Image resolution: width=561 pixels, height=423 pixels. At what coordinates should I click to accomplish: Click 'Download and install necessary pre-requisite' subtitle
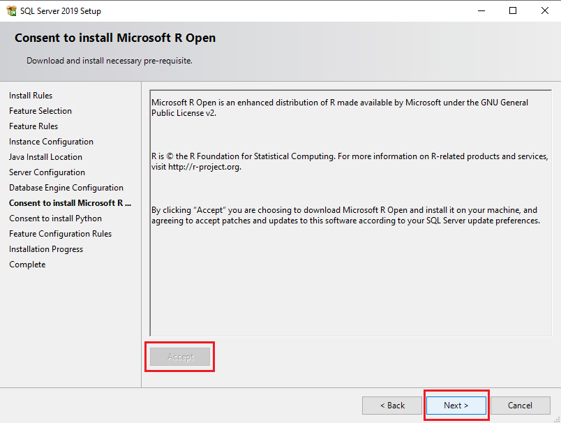(110, 61)
